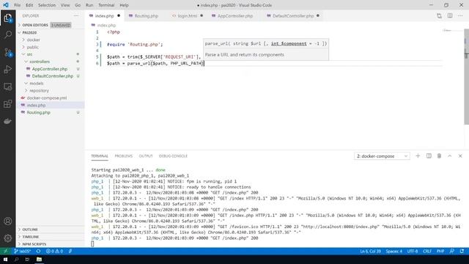Collapse the PAI2020 project folder
Viewport: 469px width, 264px height.
click(x=29, y=32)
